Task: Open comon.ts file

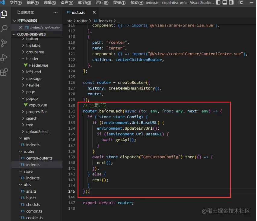Action: [37, 211]
